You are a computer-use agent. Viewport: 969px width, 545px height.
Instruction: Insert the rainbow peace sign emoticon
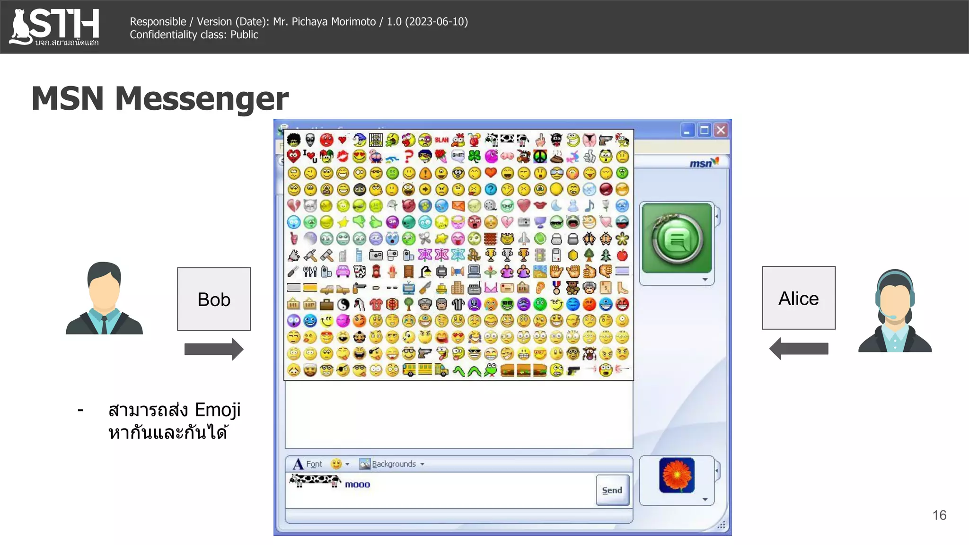540,156
